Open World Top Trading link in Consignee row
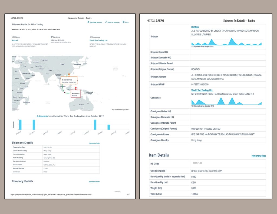This screenshot has height=214, width=277. click(202, 90)
